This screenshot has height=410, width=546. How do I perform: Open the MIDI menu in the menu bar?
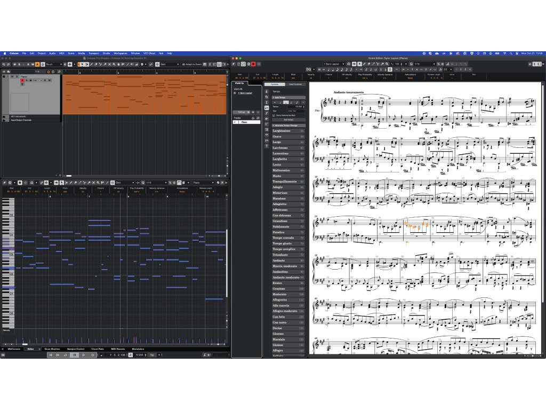(x=62, y=53)
